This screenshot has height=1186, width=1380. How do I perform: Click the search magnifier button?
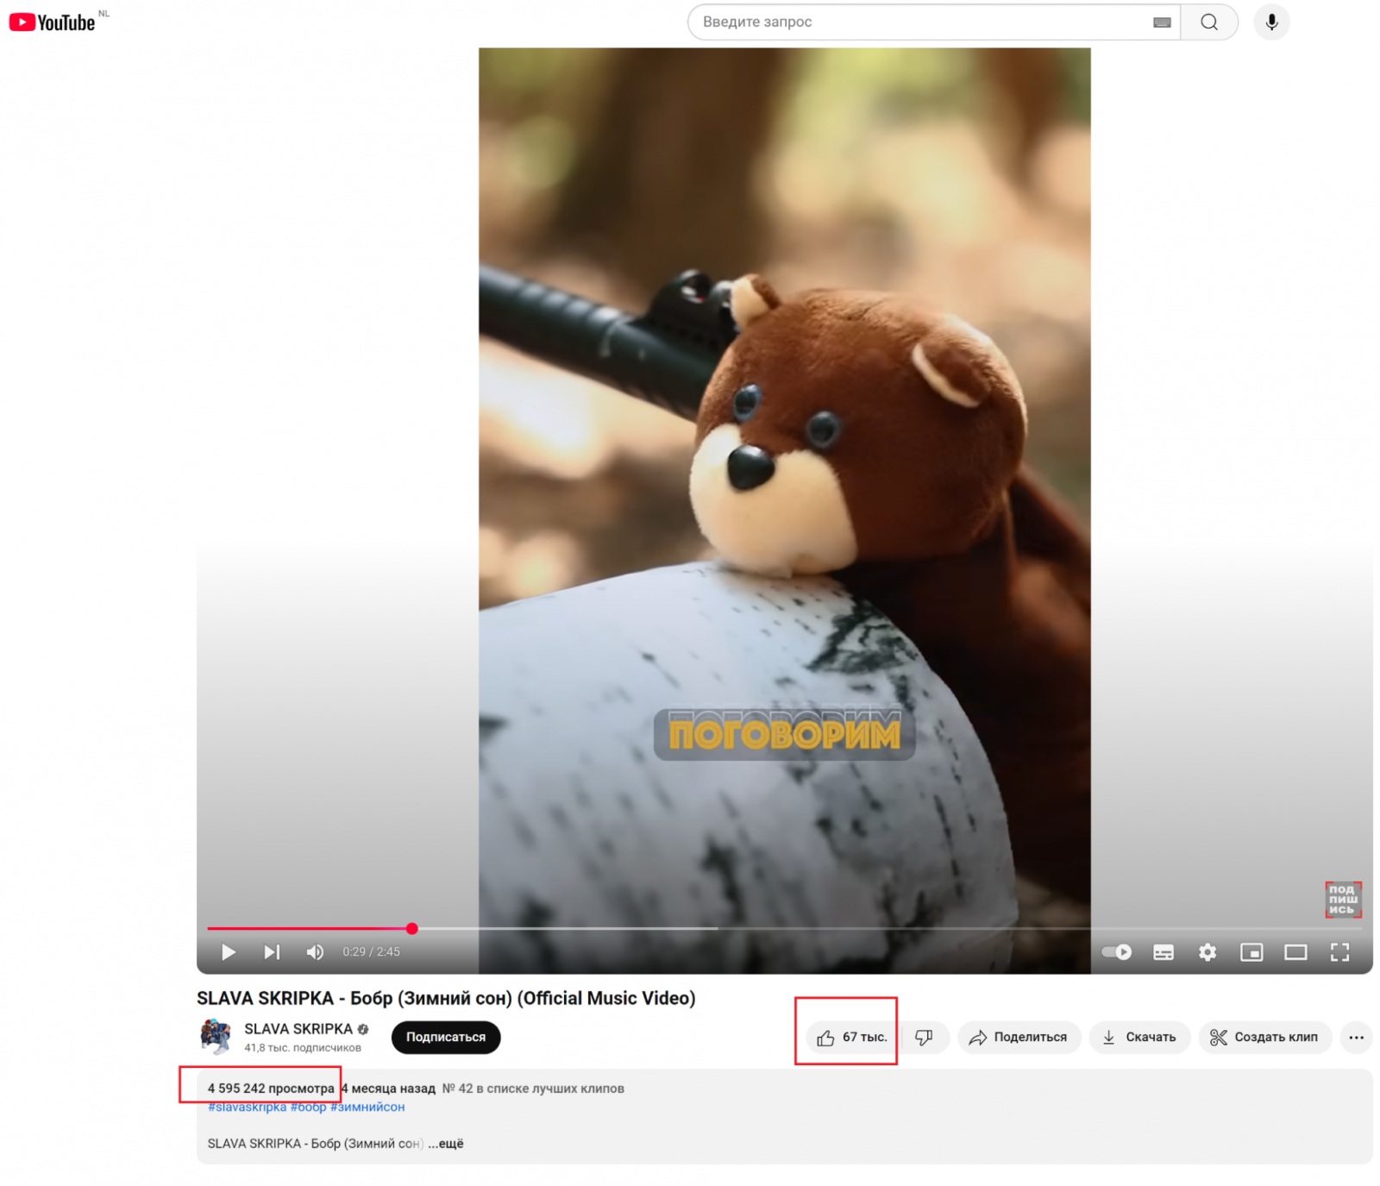[x=1208, y=22]
